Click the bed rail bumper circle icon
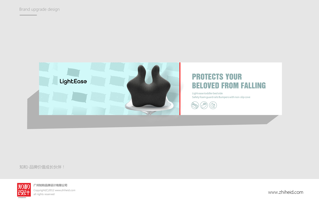319x202 pixels. coord(195,106)
